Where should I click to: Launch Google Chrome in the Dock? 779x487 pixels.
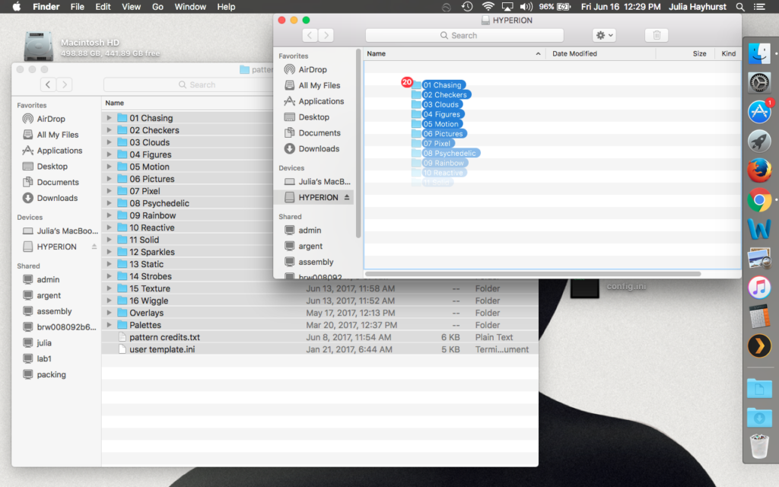(x=759, y=200)
